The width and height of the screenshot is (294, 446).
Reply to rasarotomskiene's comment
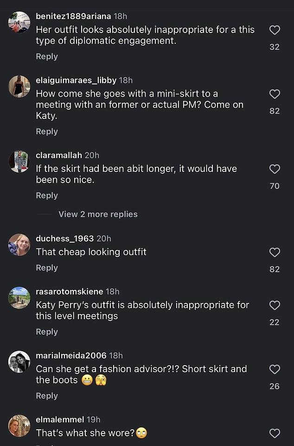[x=47, y=332]
